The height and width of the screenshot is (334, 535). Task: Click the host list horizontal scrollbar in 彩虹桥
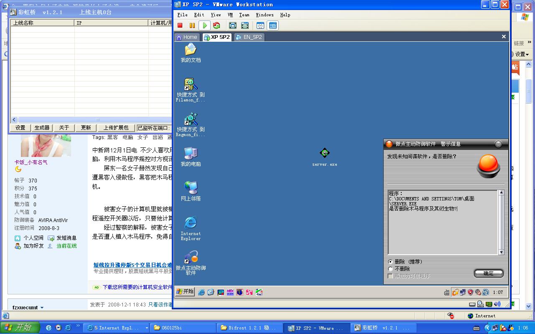84,119
